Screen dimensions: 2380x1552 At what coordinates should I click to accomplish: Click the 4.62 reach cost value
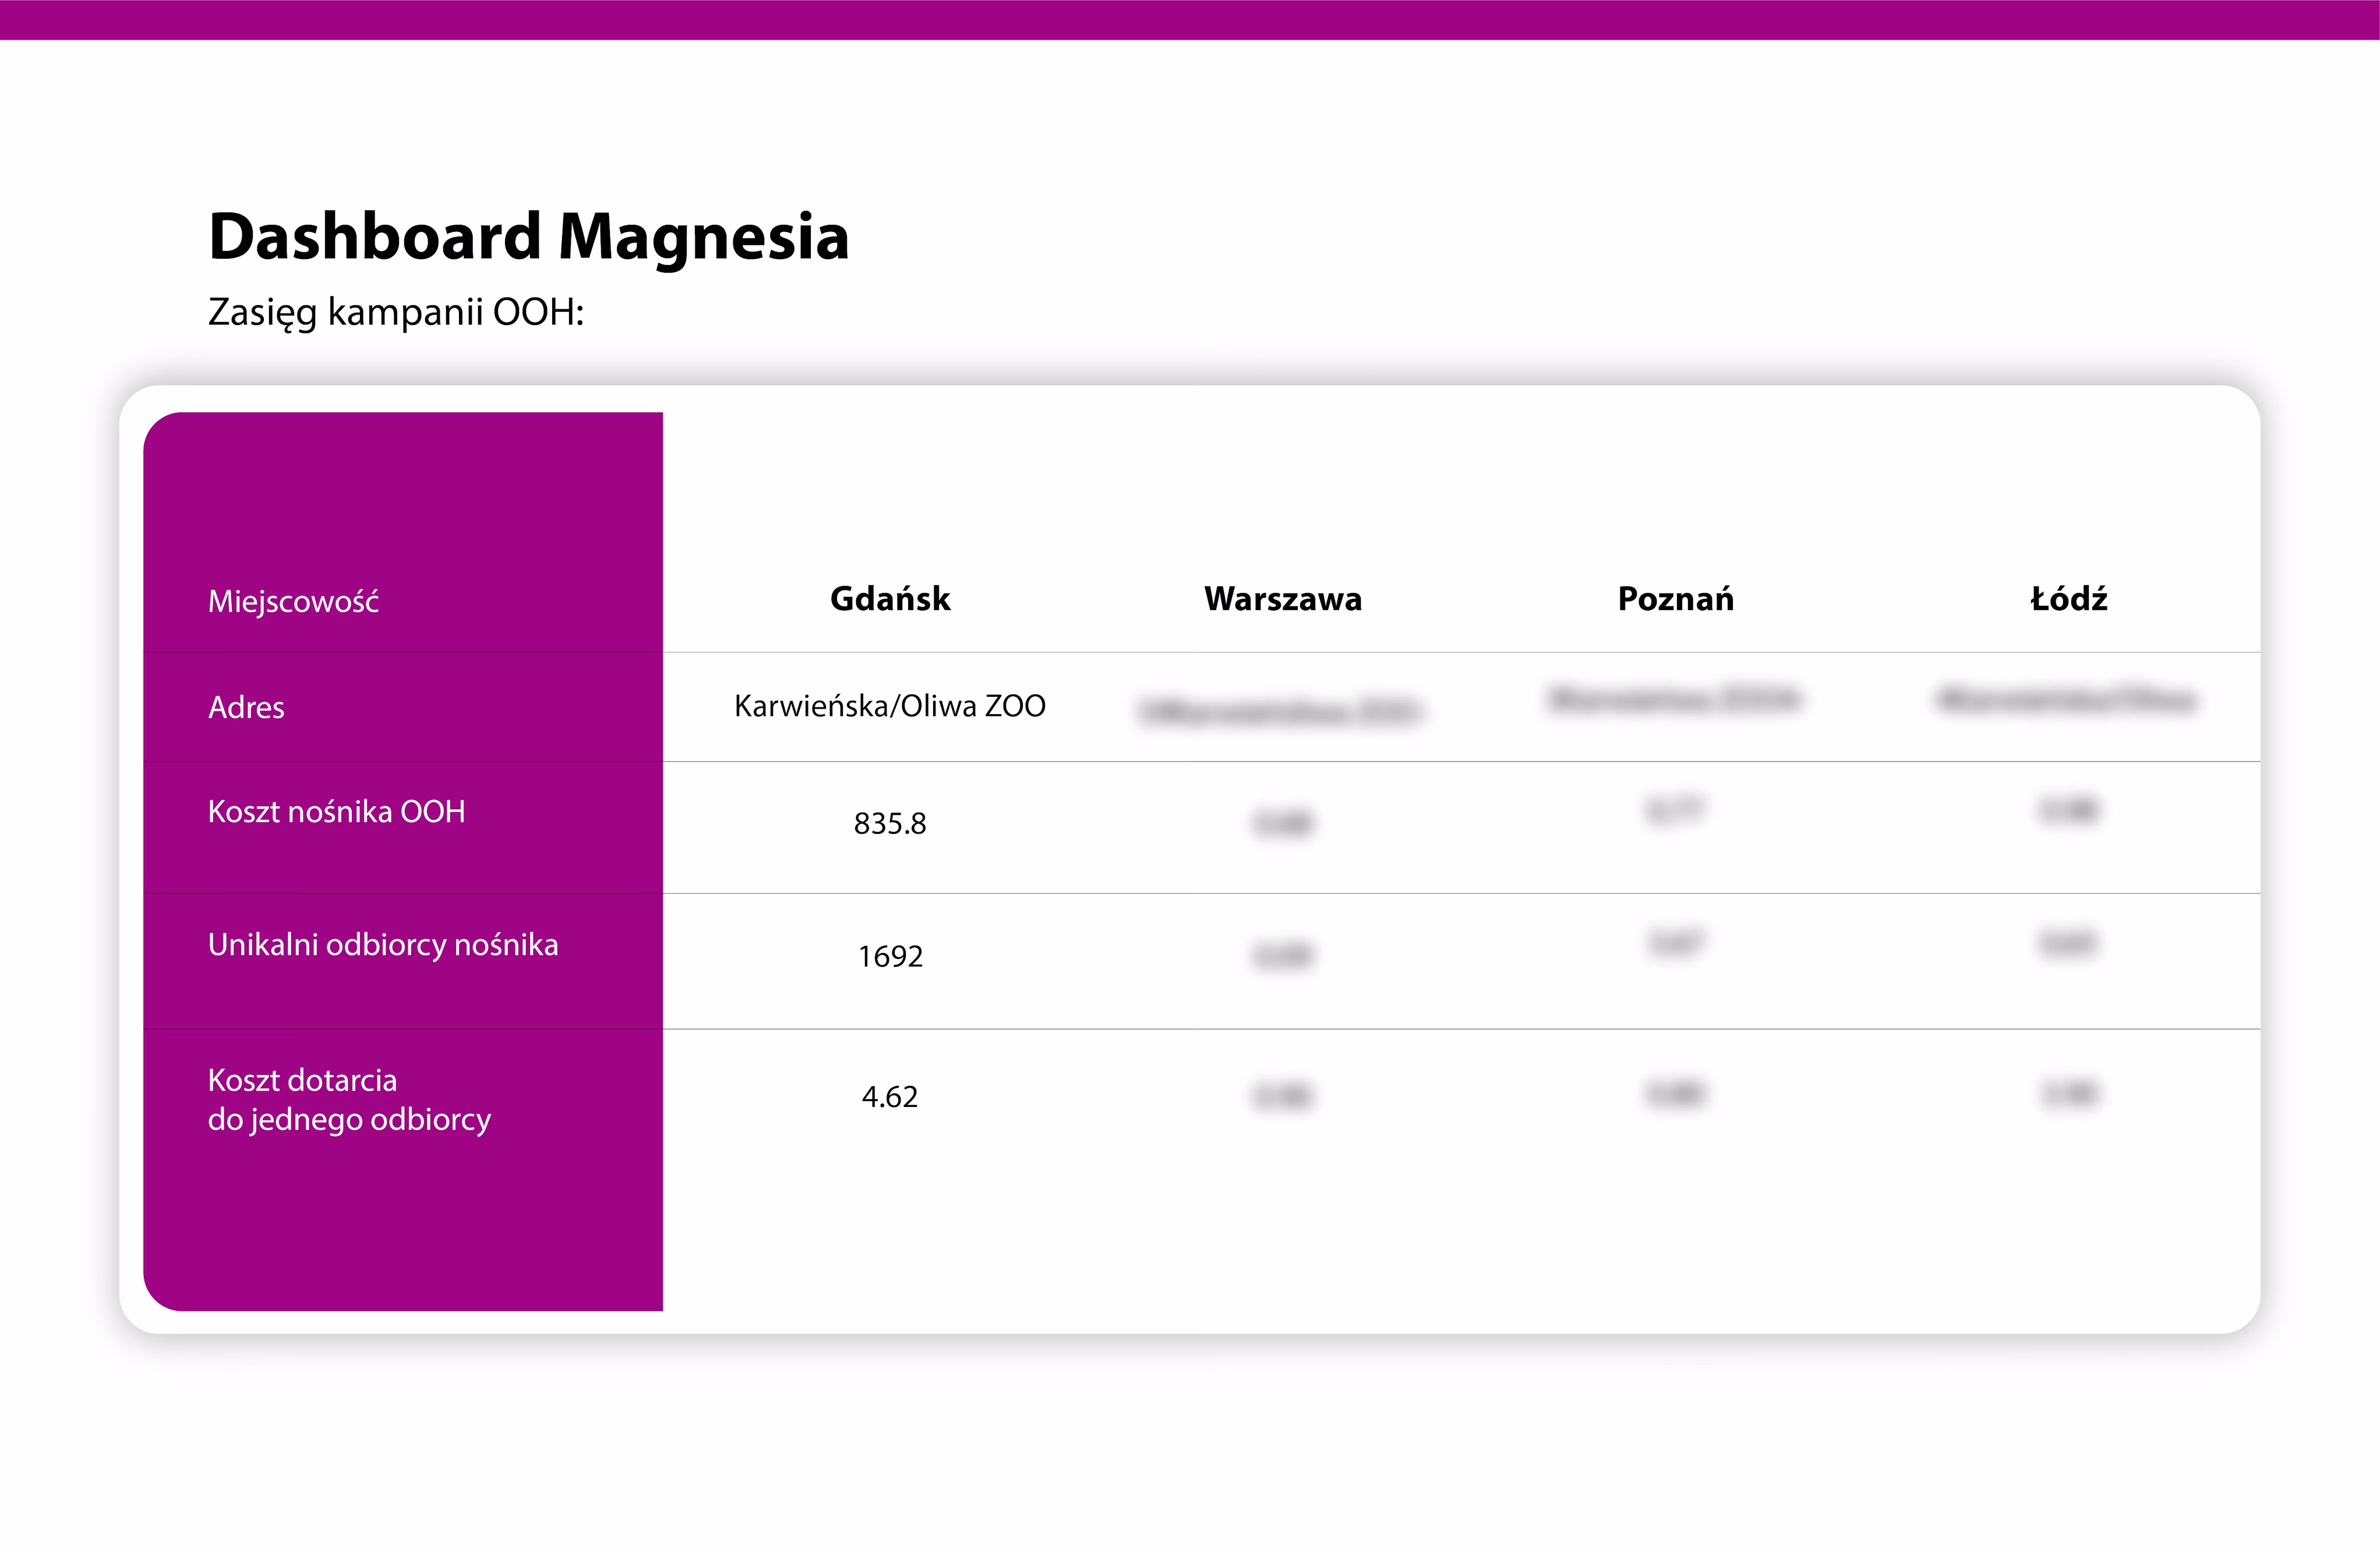889,1097
